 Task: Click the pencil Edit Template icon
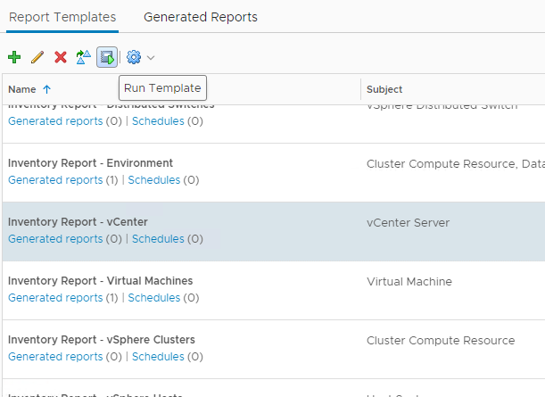click(37, 57)
